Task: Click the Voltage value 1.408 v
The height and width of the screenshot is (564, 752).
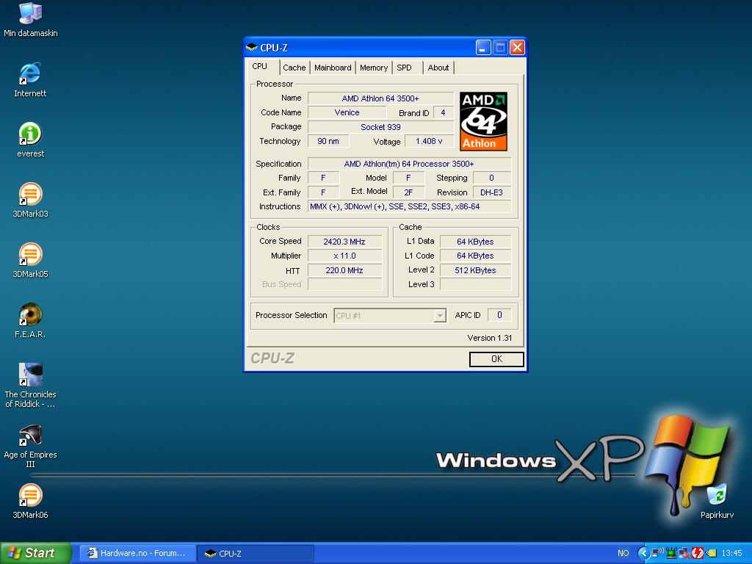Action: click(x=429, y=141)
